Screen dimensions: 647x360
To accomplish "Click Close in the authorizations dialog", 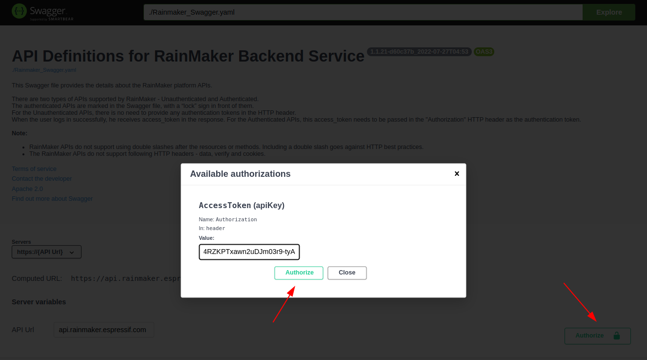I will tap(347, 273).
